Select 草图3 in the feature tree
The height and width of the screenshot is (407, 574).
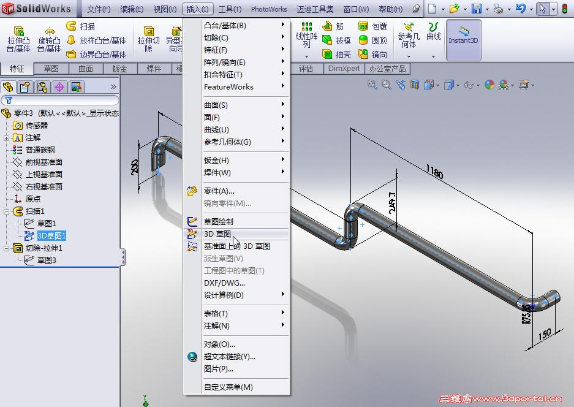click(47, 261)
